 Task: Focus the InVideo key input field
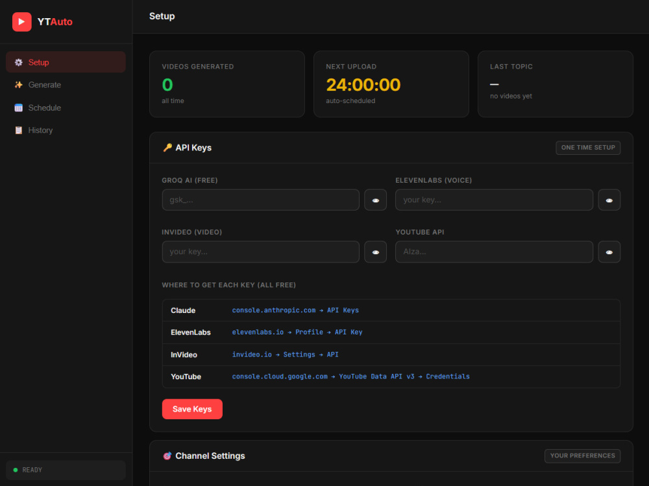(x=261, y=252)
